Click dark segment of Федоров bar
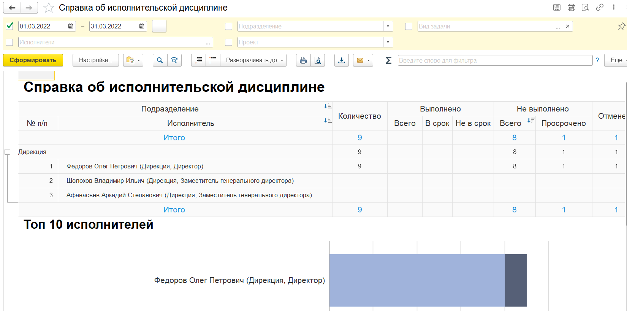627x311 pixels. click(x=516, y=280)
